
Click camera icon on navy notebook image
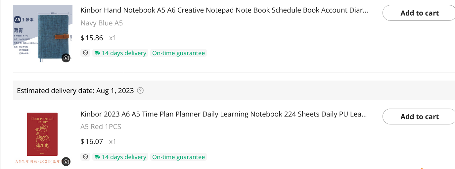click(x=66, y=58)
